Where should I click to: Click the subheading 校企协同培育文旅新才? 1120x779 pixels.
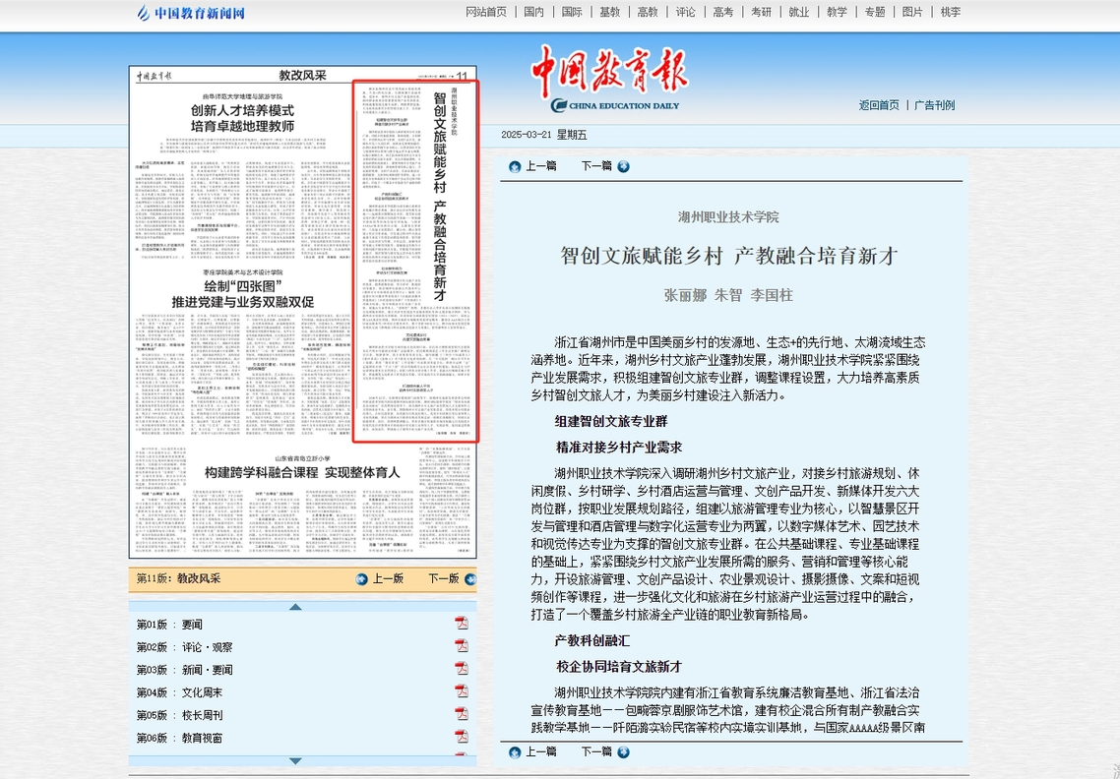(619, 666)
